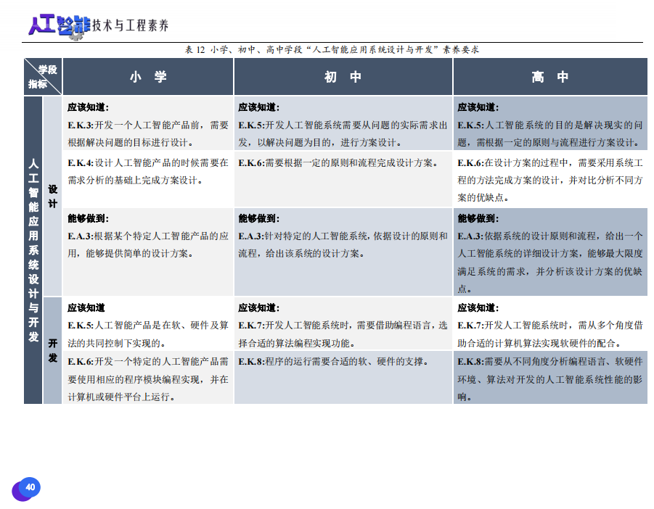Select the E.K.3 entry in 小学 column
The image size is (654, 509).
[148, 133]
